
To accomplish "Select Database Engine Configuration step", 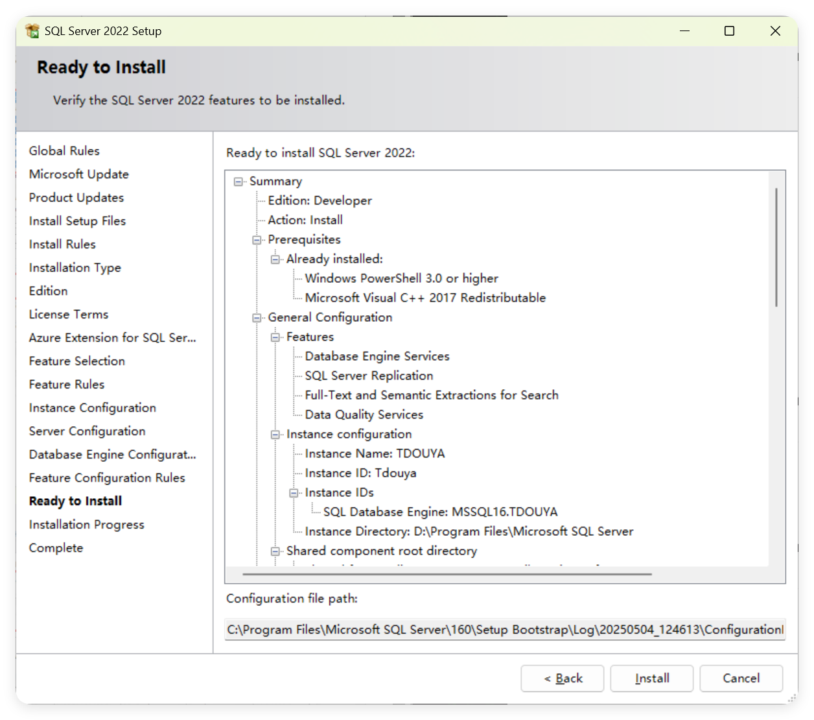I will (x=112, y=454).
